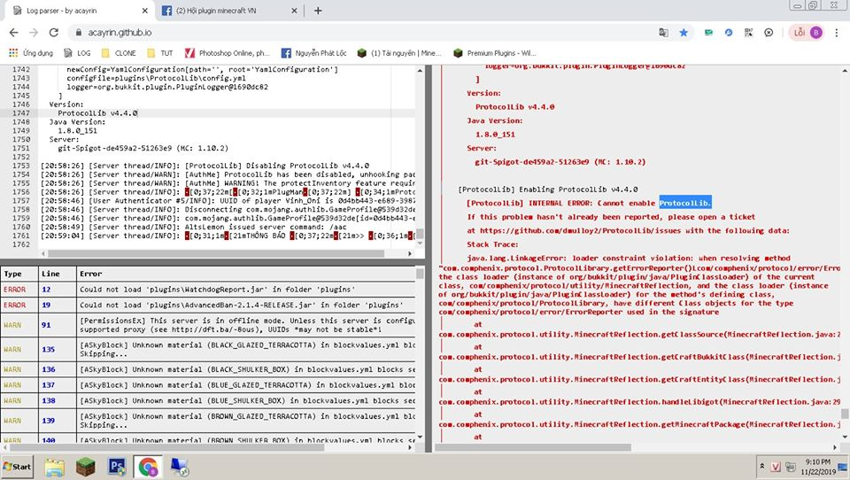Viewport: 850px width, 480px height.
Task: Jump to line 136 in the error table
Action: pos(48,369)
